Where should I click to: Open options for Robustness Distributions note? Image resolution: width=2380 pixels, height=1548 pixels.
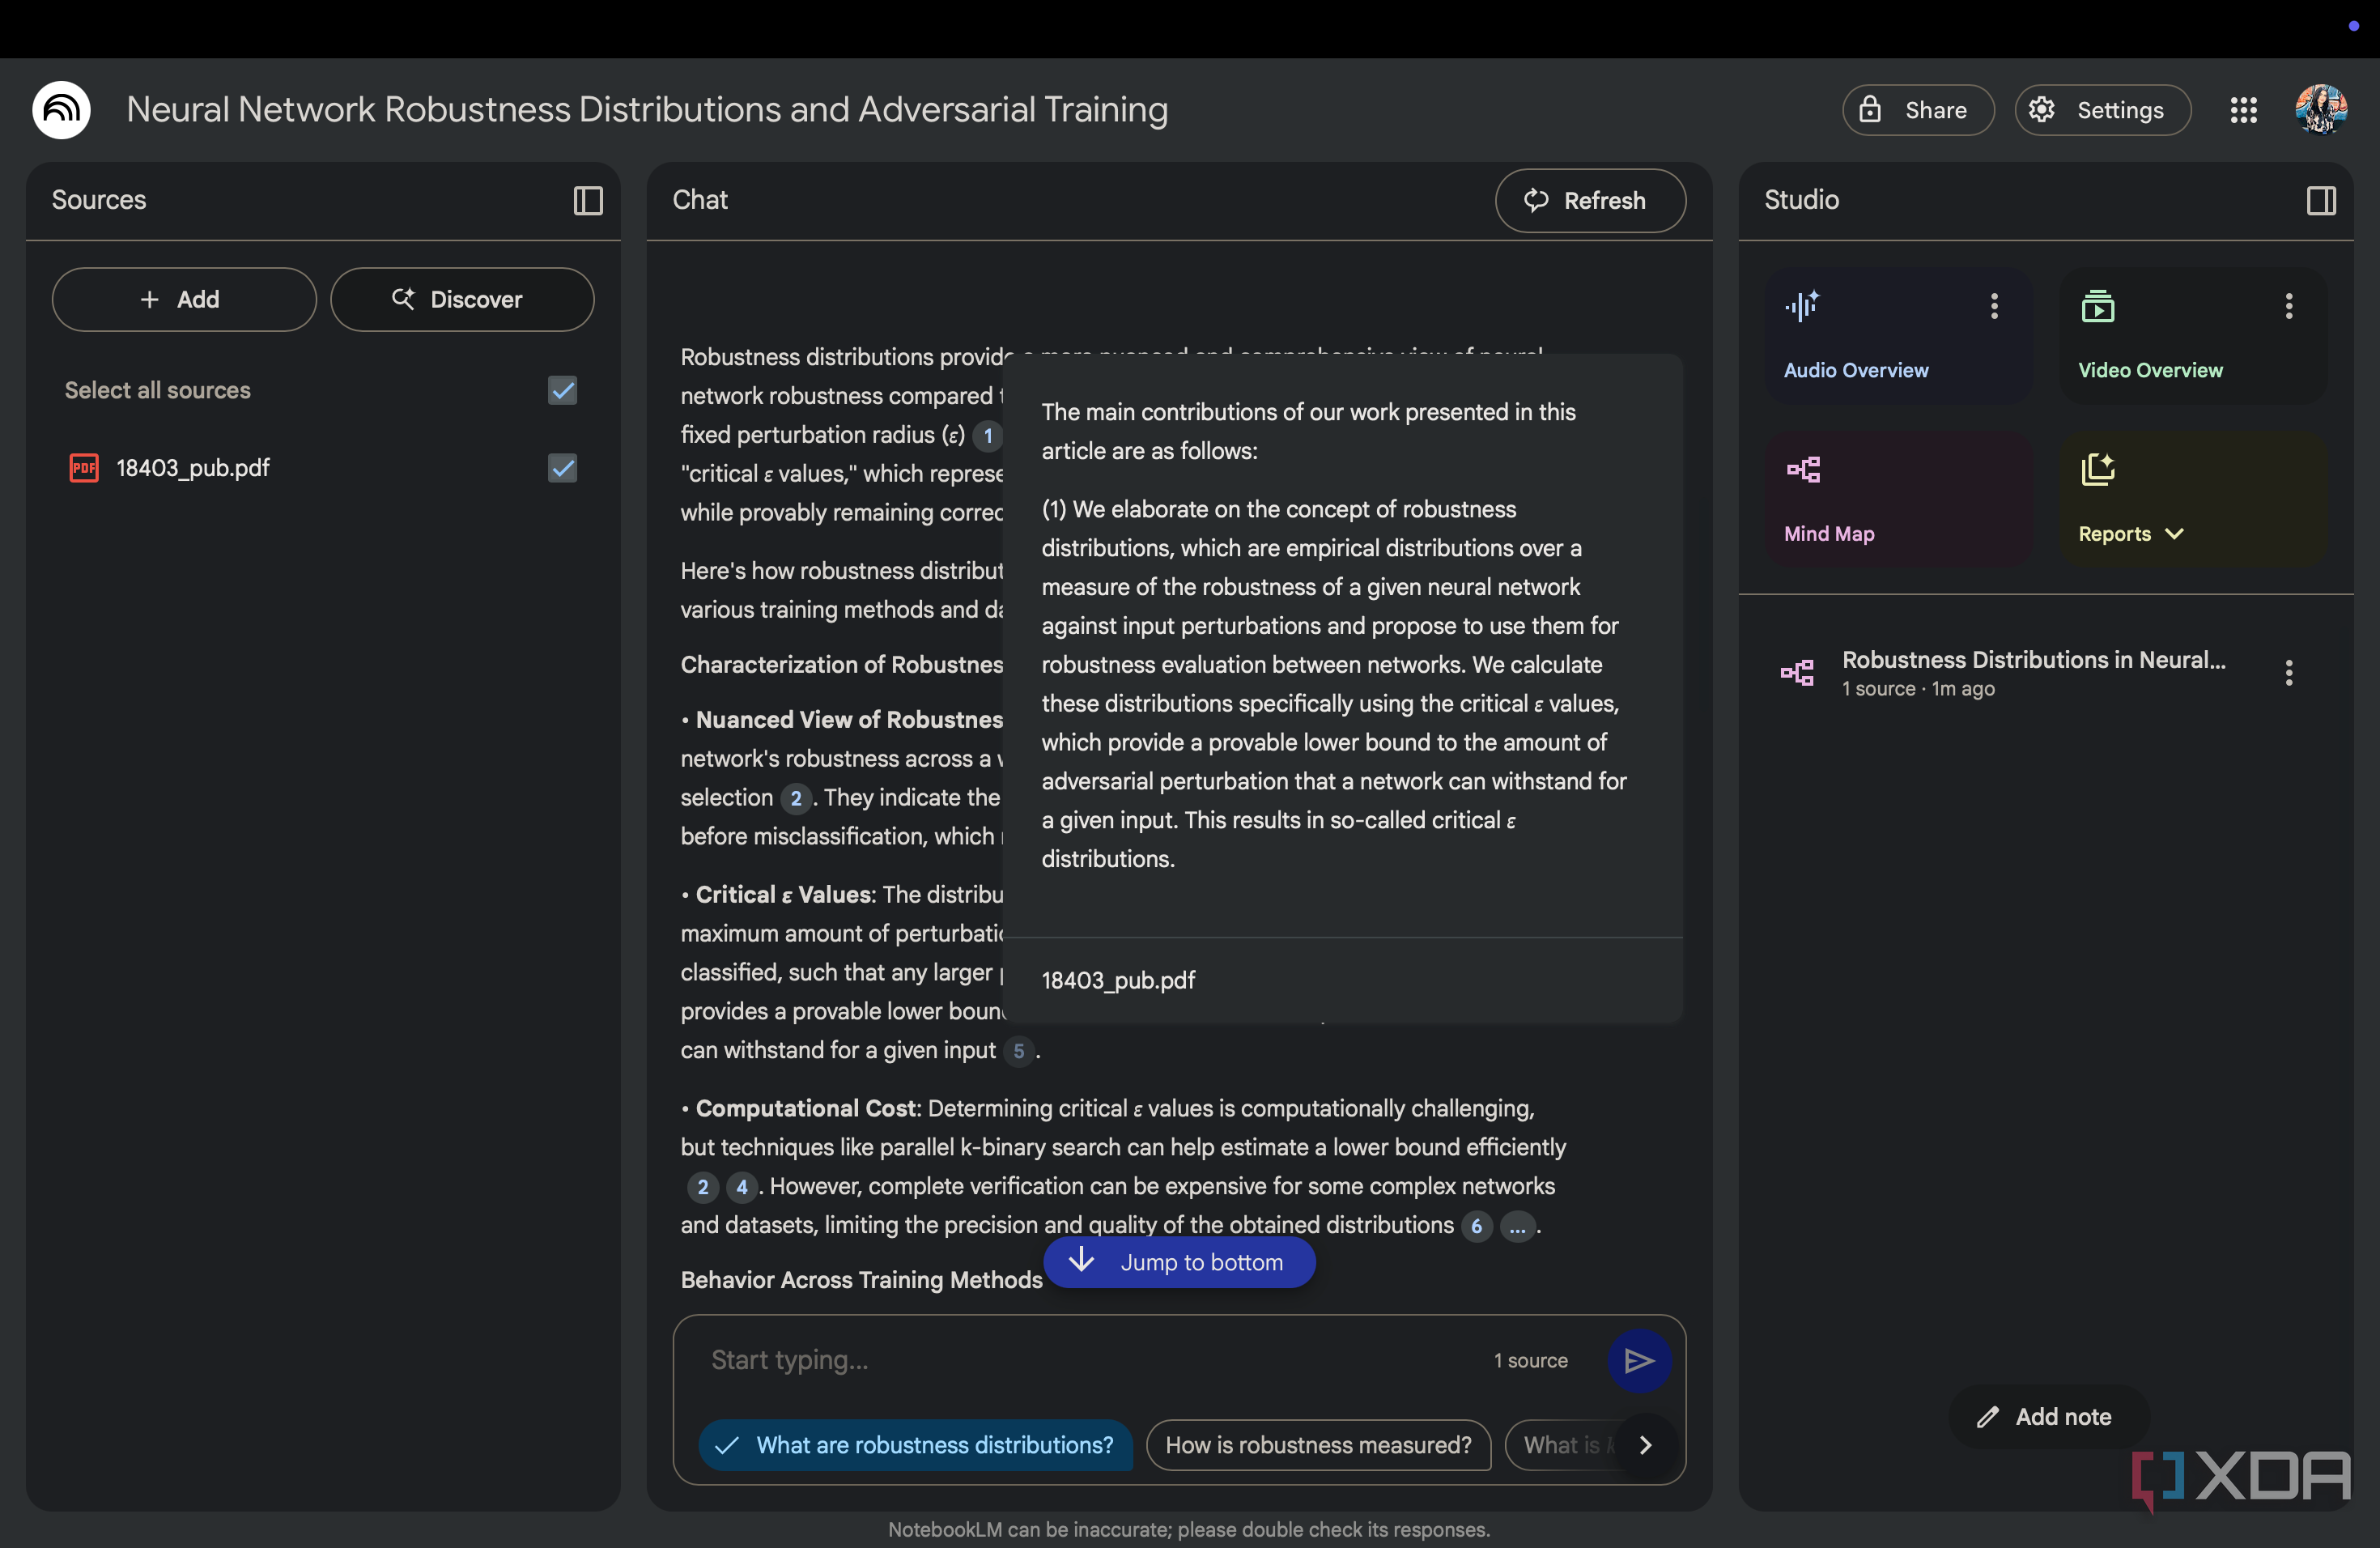pyautogui.click(x=2289, y=672)
